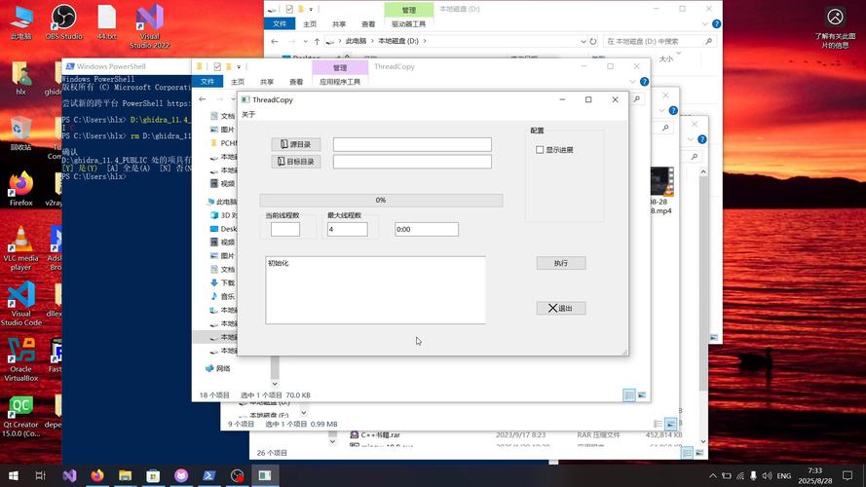Open the 查看 tab in D: Explorer window
Image resolution: width=866 pixels, height=487 pixels.
[x=368, y=24]
